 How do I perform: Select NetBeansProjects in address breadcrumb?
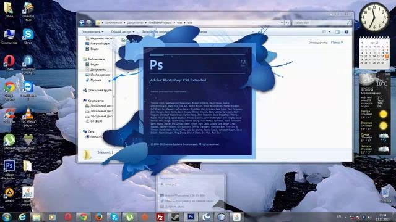pos(160,23)
